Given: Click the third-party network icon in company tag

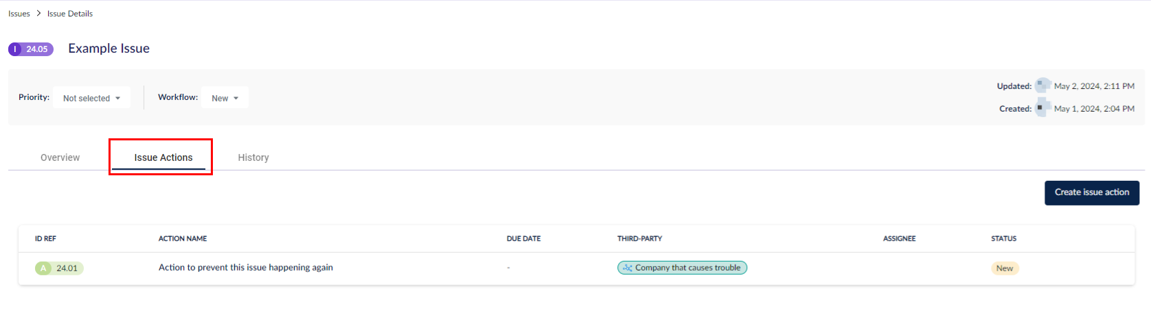Looking at the screenshot, I should coord(627,268).
